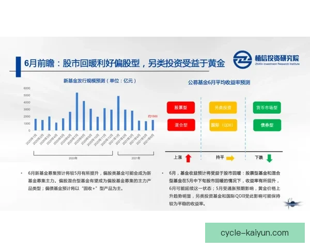Click the 2021年 bracket label under chart
The image size is (310, 248).
coord(136,158)
